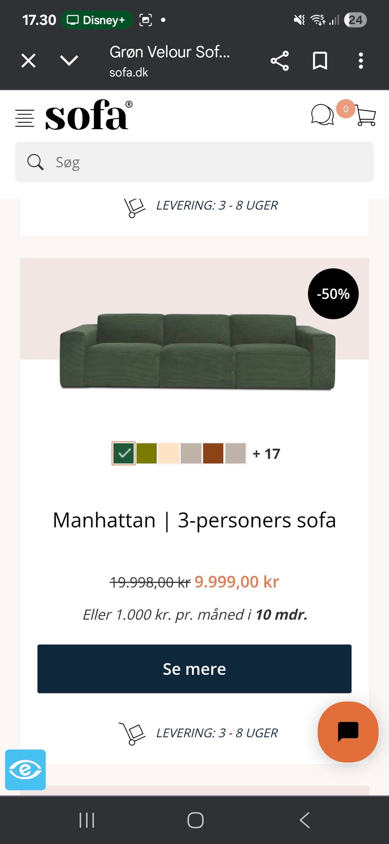
Task: Open the browser three-dot menu
Action: [x=361, y=61]
